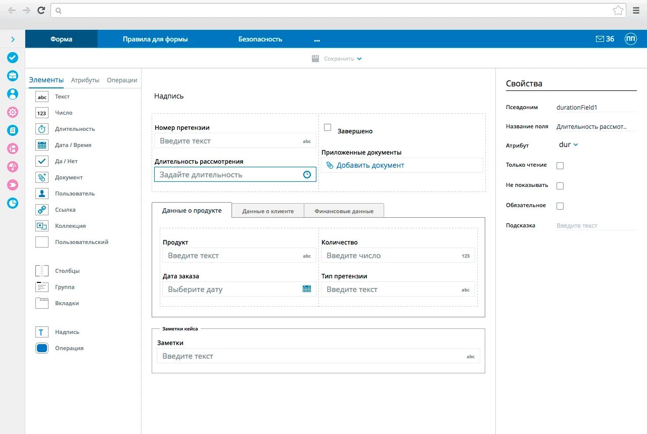This screenshot has height=434, width=647.
Task: Select the Операция button element icon
Action: 42,348
